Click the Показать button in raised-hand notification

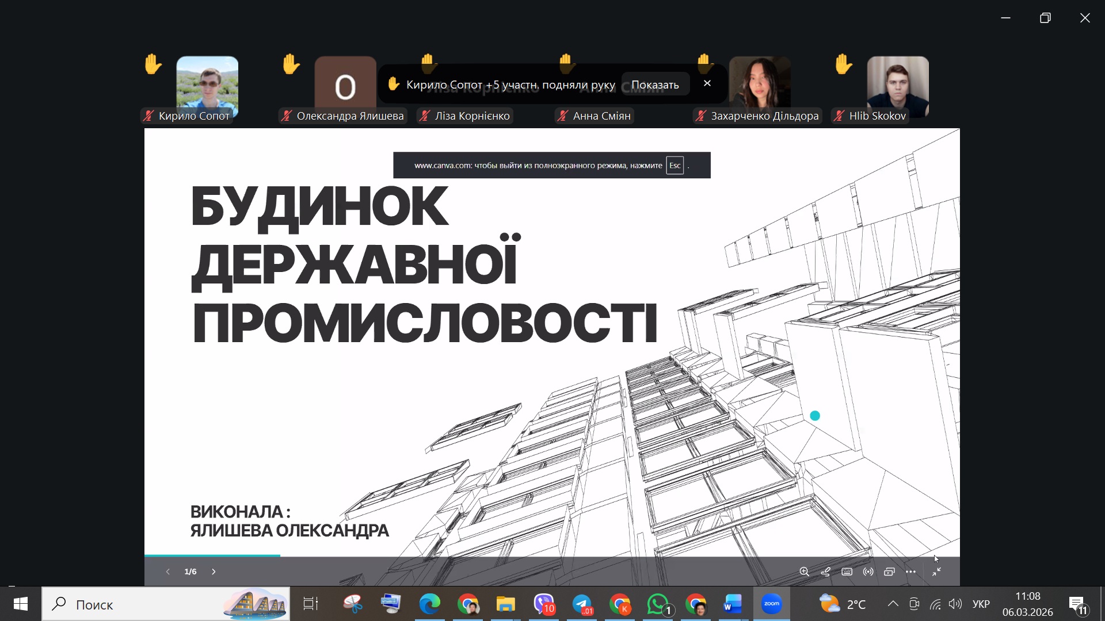(x=655, y=85)
